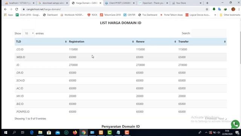Open the Workbook NOSSF bookmark
This screenshot has width=241, height=136.
tap(72, 15)
